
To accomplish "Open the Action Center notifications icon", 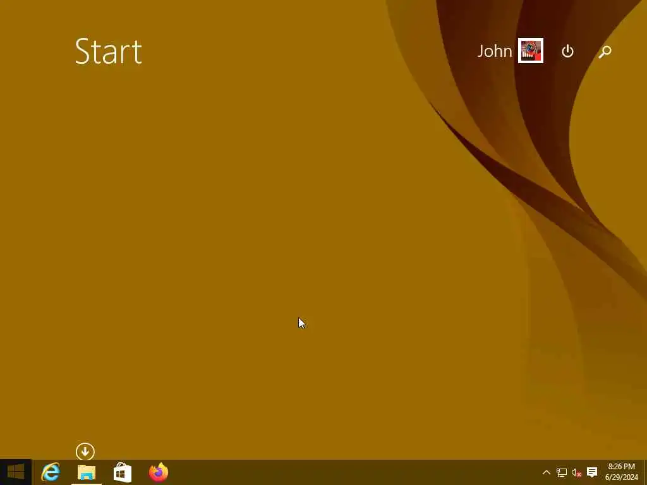I will coord(592,472).
